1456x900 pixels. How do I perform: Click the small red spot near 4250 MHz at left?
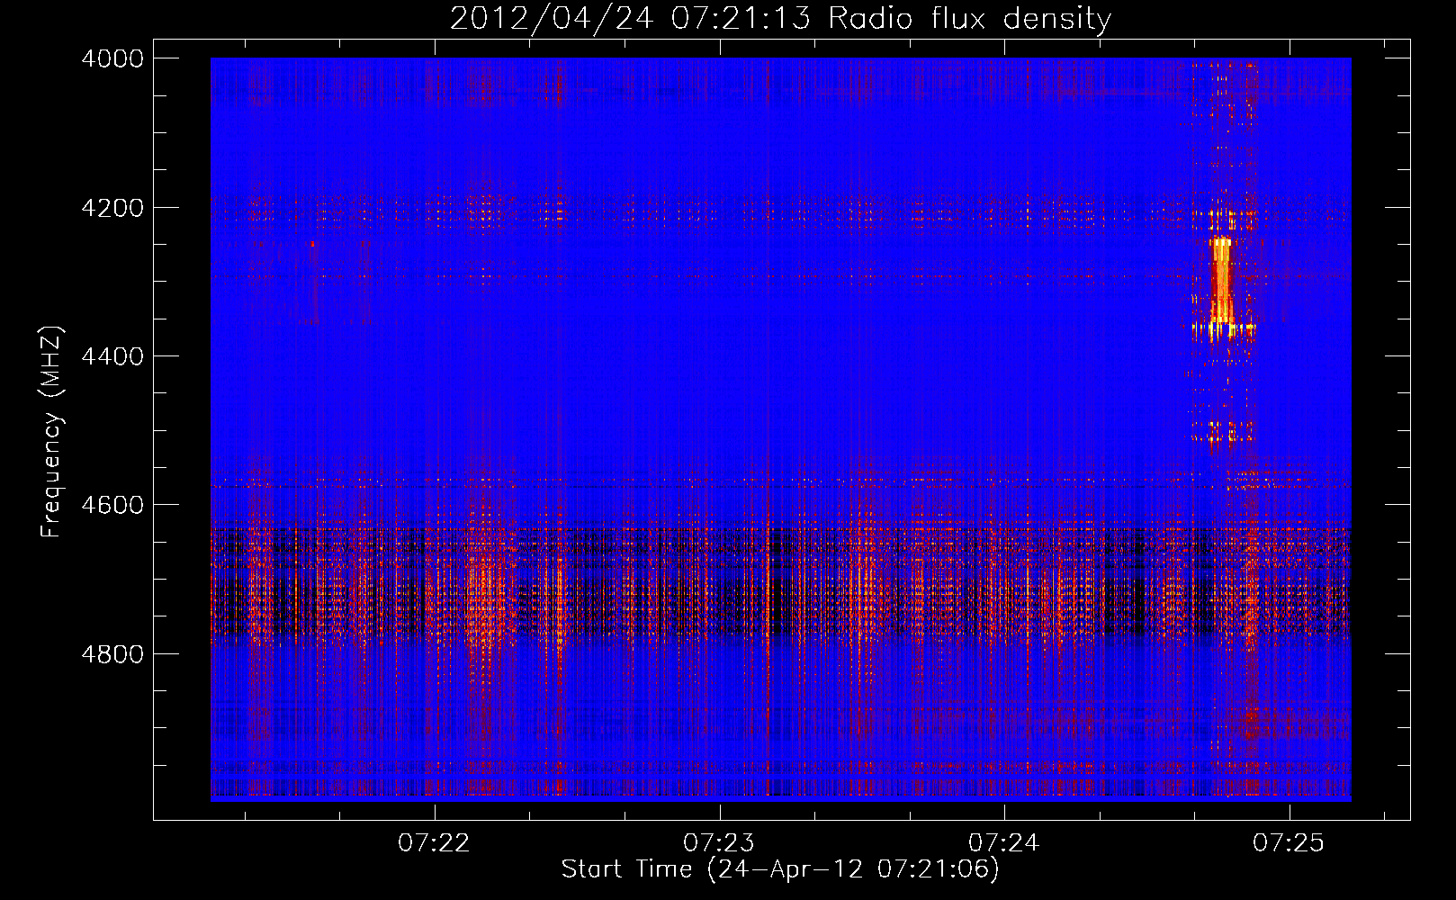[x=313, y=243]
